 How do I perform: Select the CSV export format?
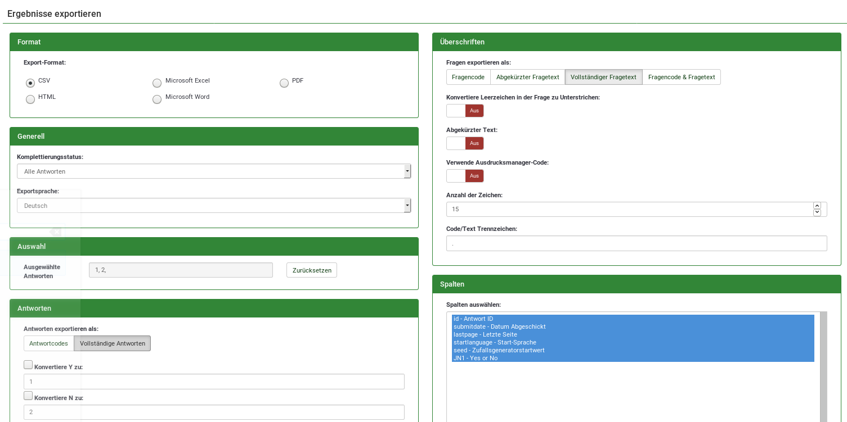[30, 83]
